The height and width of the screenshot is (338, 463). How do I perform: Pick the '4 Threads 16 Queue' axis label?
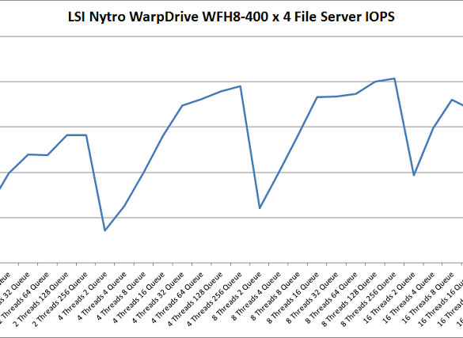pos(139,298)
